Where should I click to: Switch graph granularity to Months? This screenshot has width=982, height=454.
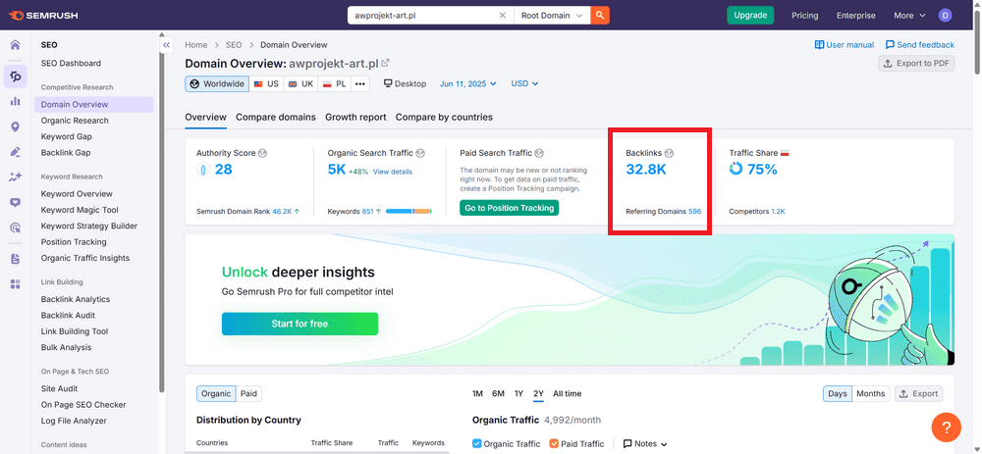click(x=870, y=393)
